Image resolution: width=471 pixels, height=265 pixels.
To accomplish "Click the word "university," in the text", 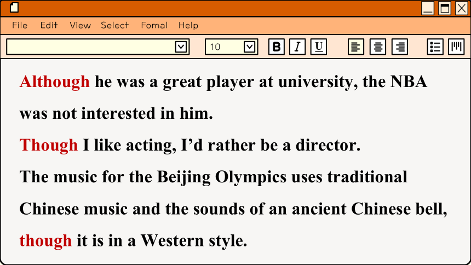I will [x=318, y=82].
